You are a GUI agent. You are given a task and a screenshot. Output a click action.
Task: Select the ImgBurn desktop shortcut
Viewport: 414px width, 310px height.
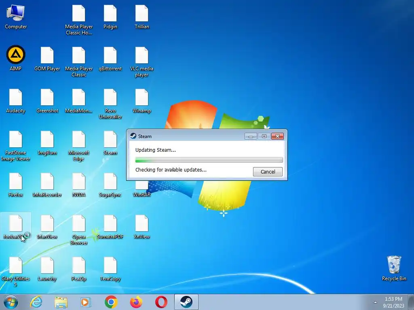click(47, 143)
